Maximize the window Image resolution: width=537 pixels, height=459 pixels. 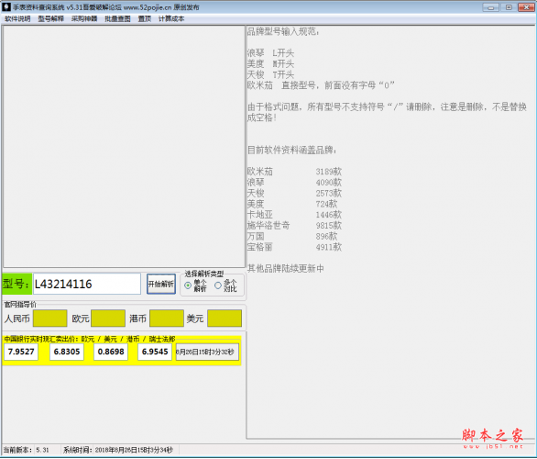(x=509, y=7)
